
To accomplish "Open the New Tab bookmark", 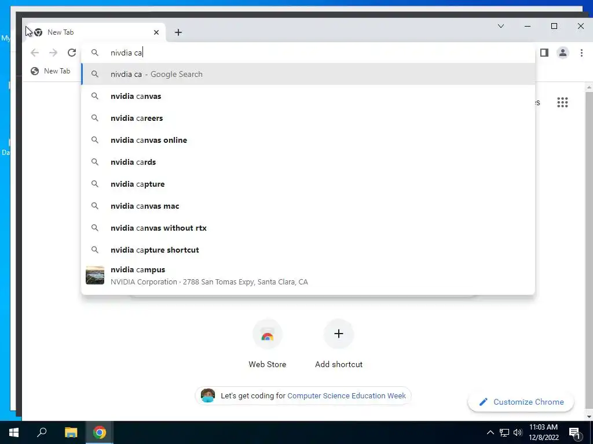I will [51, 71].
